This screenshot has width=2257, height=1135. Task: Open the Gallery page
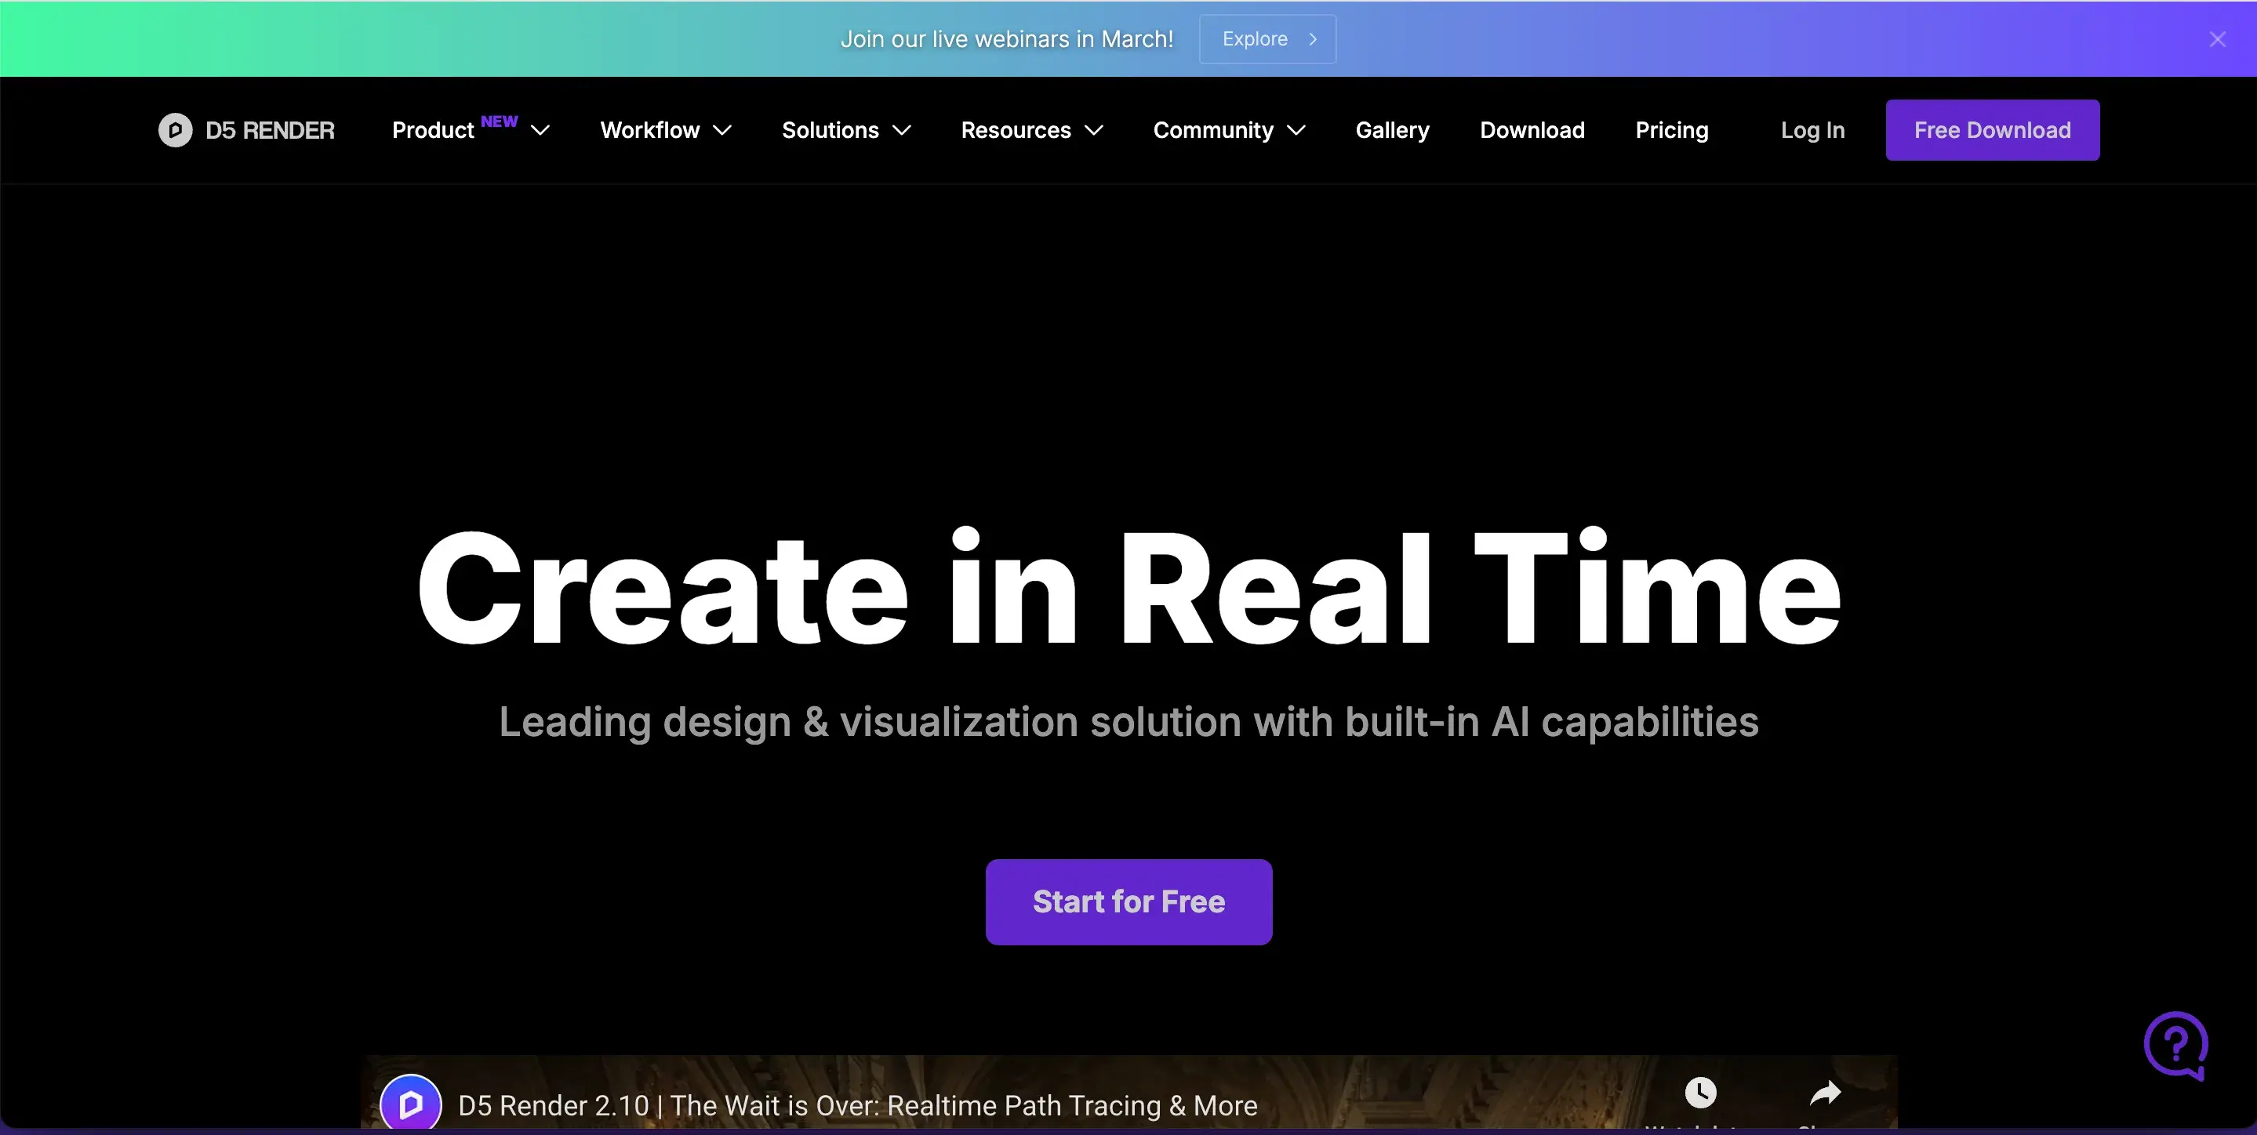point(1392,129)
